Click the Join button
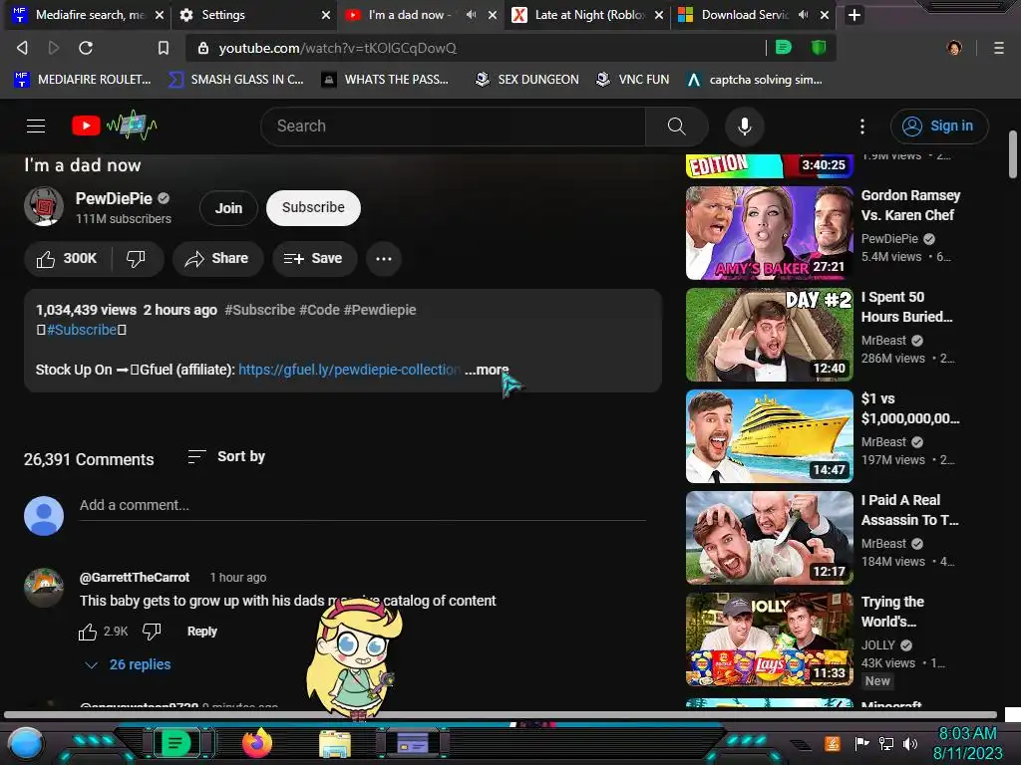 228,208
